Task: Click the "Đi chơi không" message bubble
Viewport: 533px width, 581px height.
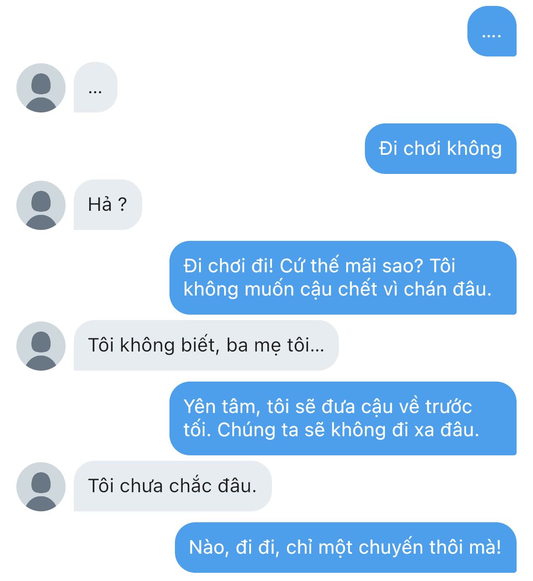Action: point(441,148)
